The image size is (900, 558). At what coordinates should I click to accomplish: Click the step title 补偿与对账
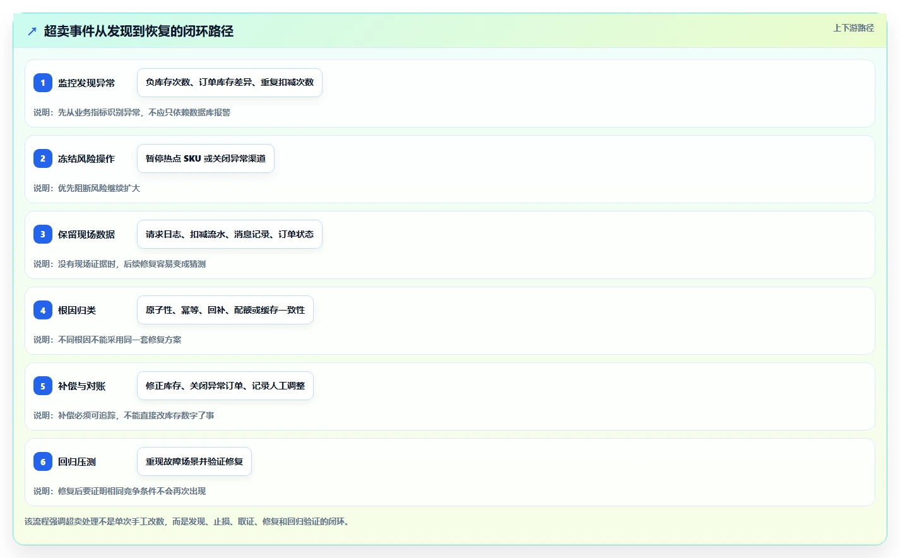[82, 386]
